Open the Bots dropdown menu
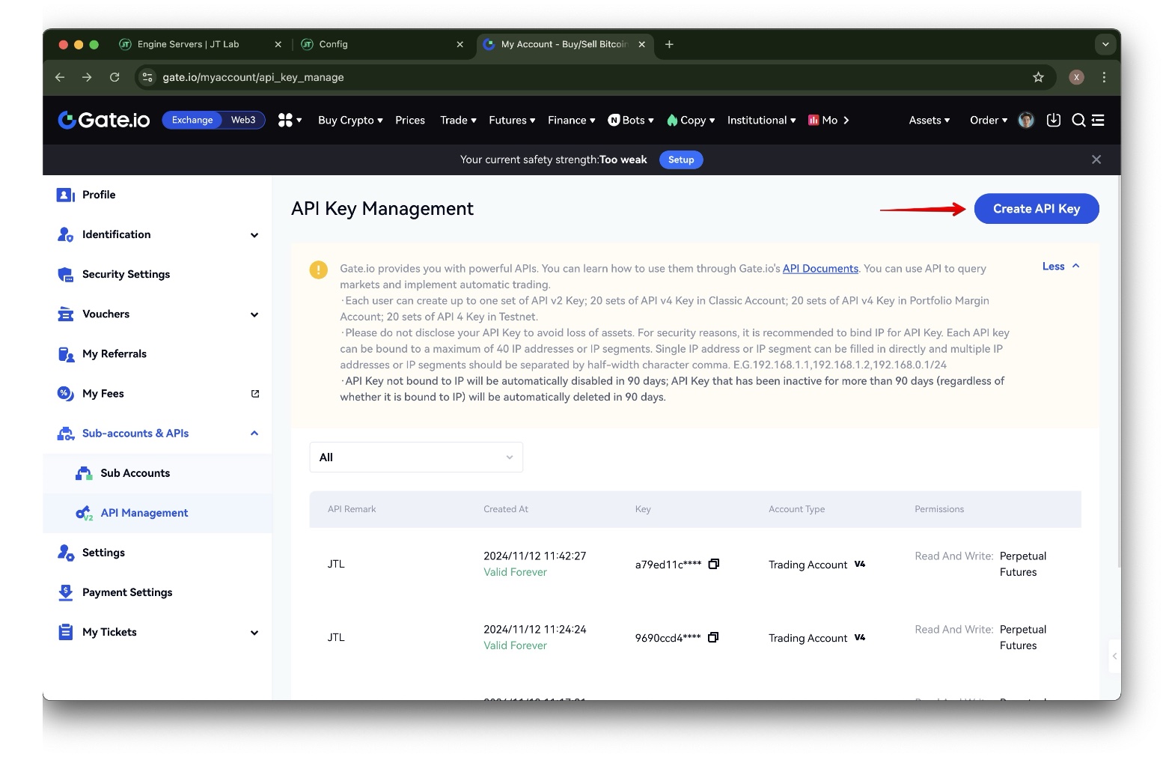This screenshot has width=1163, height=757. tap(630, 120)
